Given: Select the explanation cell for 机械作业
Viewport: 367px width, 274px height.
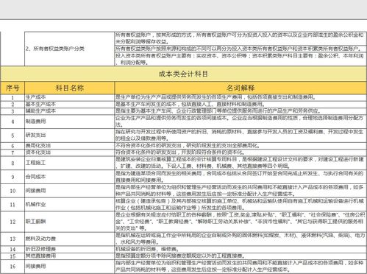Looking at the screenshot, I should [x=240, y=204].
